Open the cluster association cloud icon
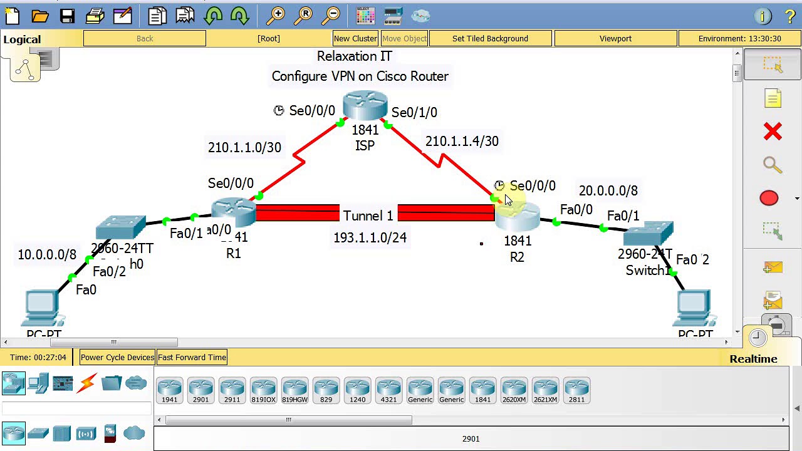 point(420,16)
